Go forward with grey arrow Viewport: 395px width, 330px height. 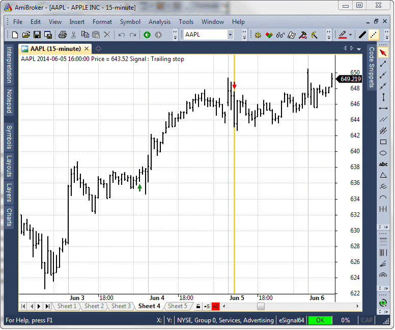click(x=158, y=35)
